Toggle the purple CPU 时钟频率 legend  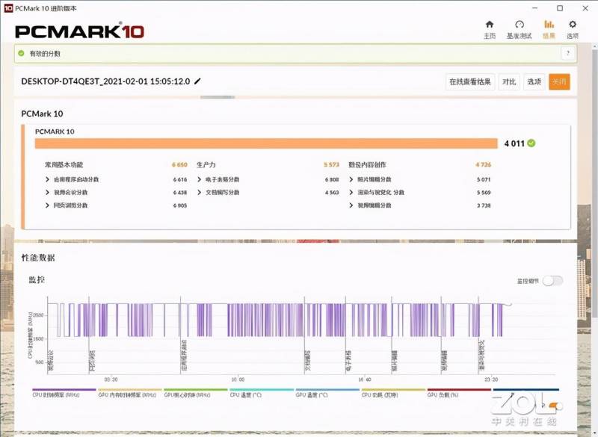click(x=64, y=393)
